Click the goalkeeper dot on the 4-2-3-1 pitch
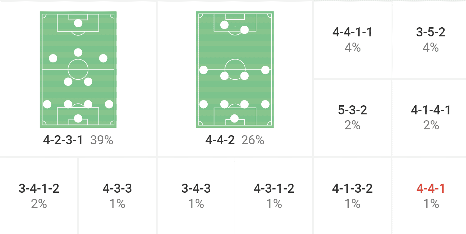The width and height of the screenshot is (466, 234). [78, 118]
